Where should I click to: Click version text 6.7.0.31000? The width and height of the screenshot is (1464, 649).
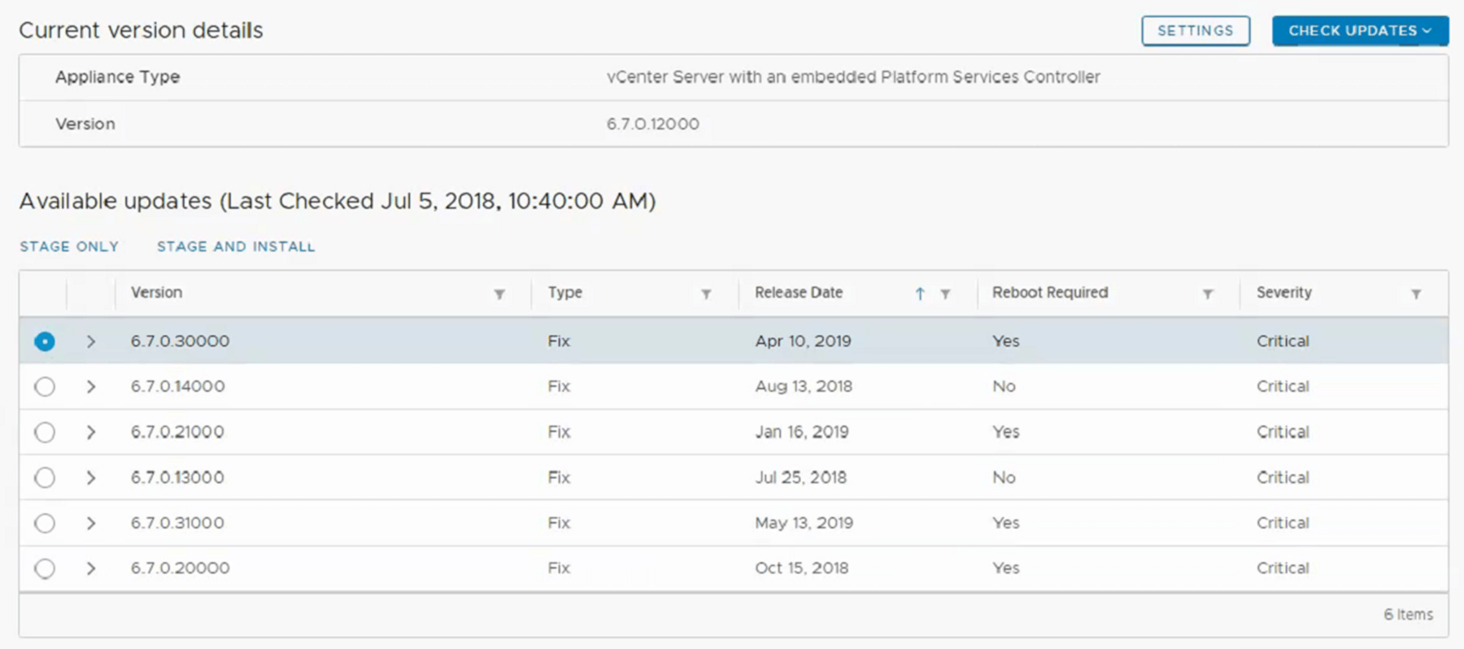point(177,523)
